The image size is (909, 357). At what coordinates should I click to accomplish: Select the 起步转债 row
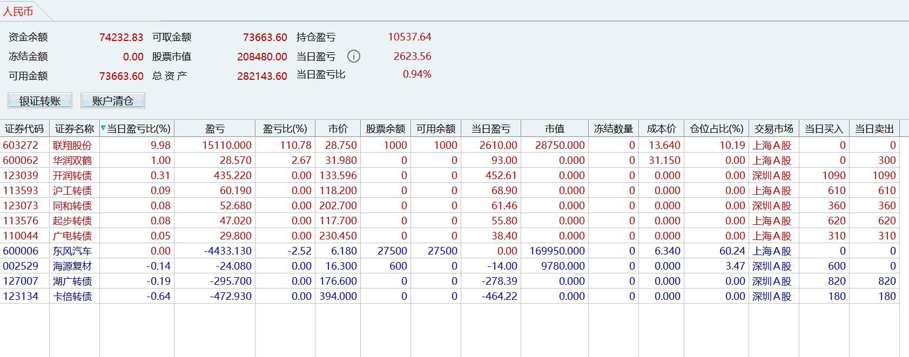449,221
